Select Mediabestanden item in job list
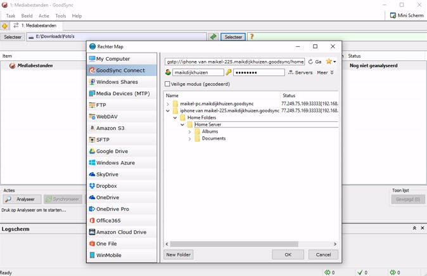 (x=35, y=66)
